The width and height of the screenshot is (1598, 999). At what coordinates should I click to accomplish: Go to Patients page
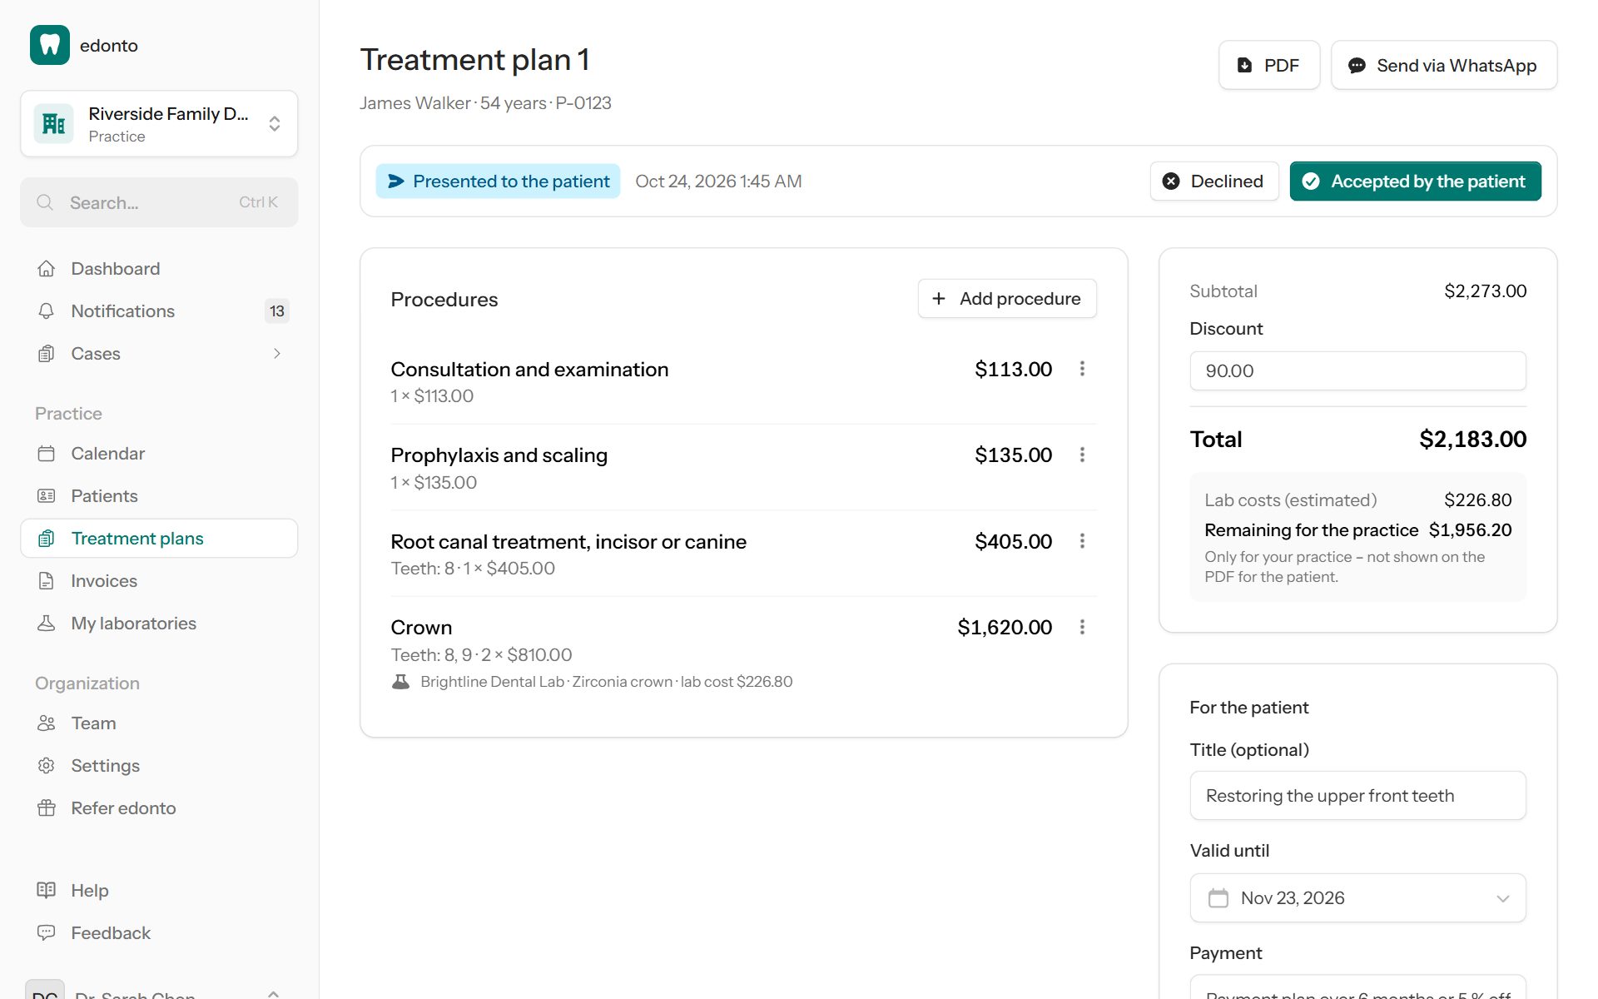pos(159,495)
